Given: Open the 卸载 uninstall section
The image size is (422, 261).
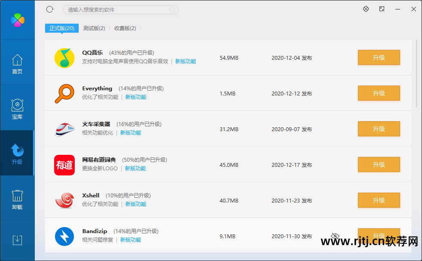Looking at the screenshot, I should [17, 200].
